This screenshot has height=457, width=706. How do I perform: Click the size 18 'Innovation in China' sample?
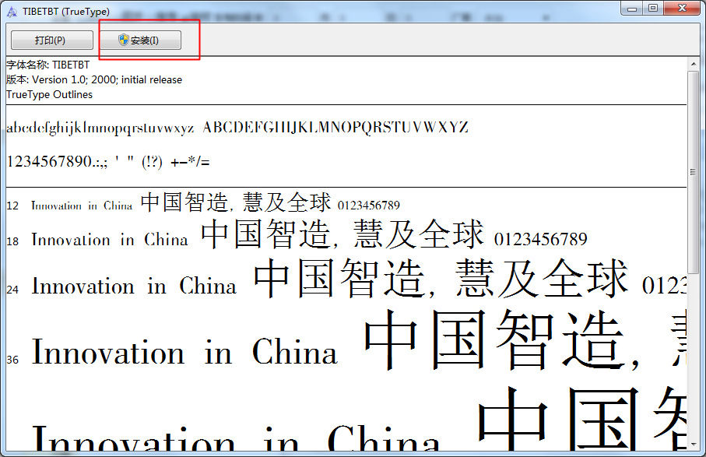tap(110, 239)
